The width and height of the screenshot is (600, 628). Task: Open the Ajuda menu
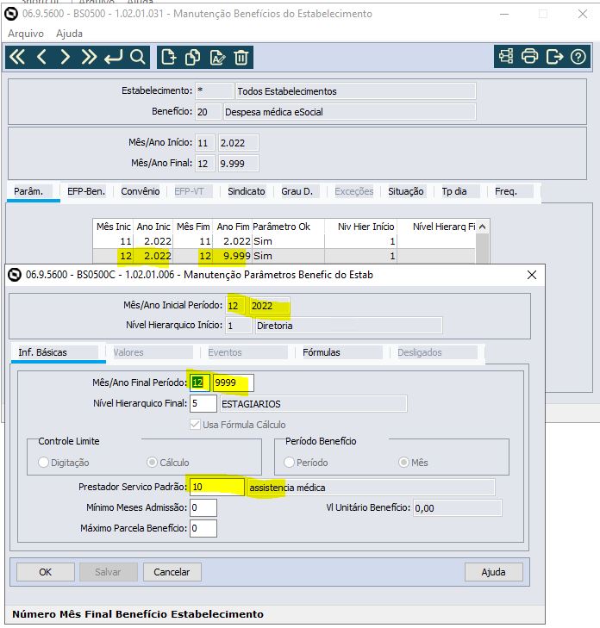click(69, 34)
